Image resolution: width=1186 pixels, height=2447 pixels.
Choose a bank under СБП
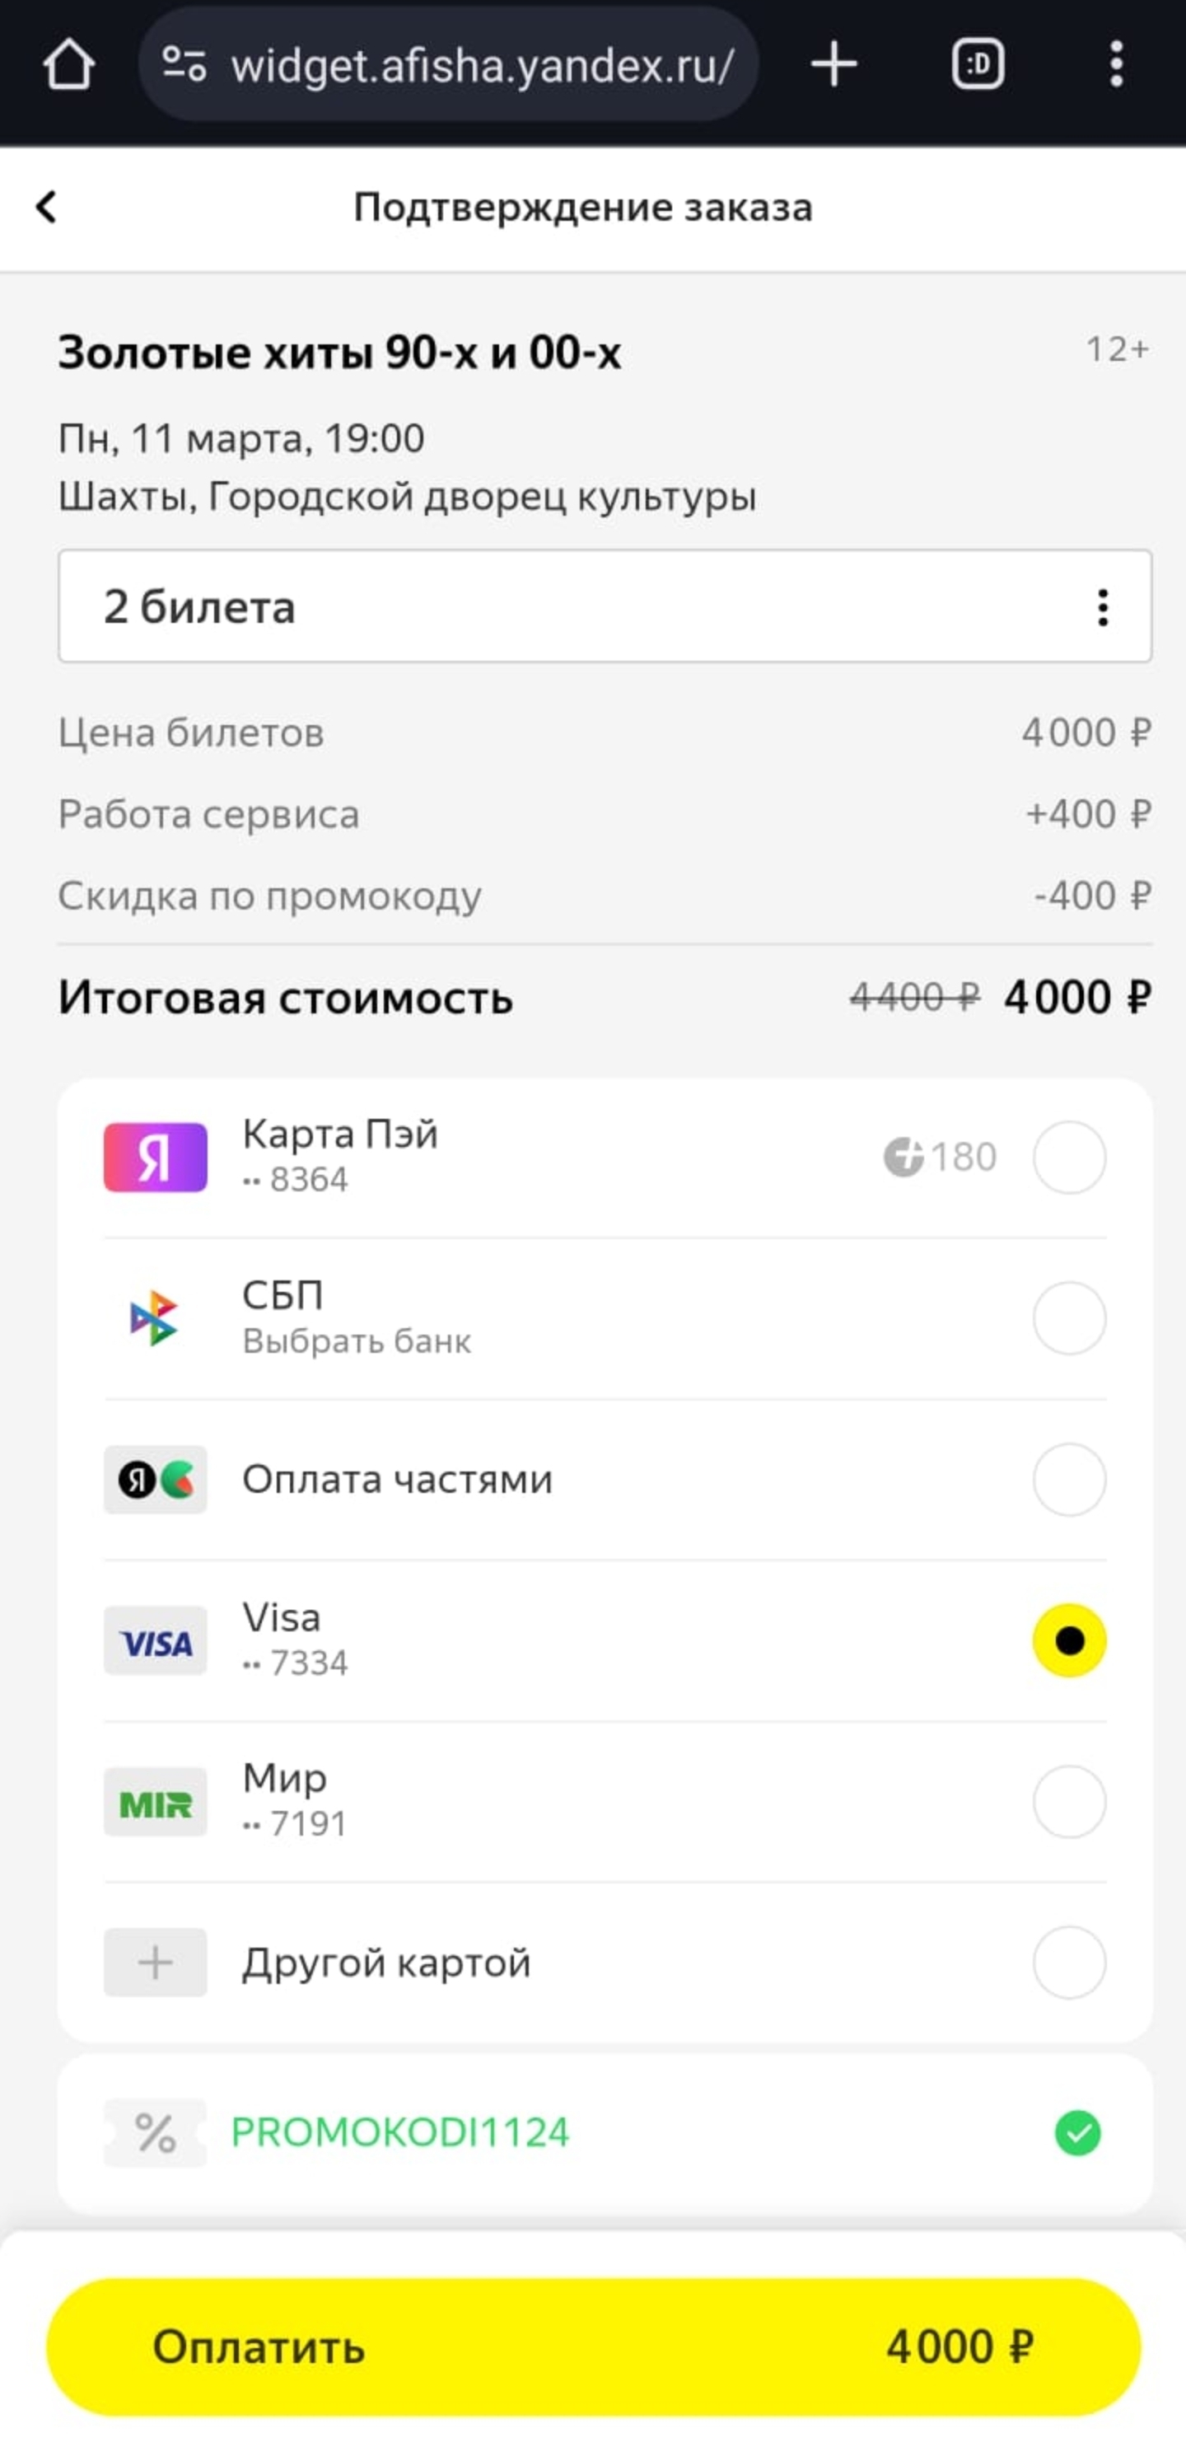[357, 1341]
